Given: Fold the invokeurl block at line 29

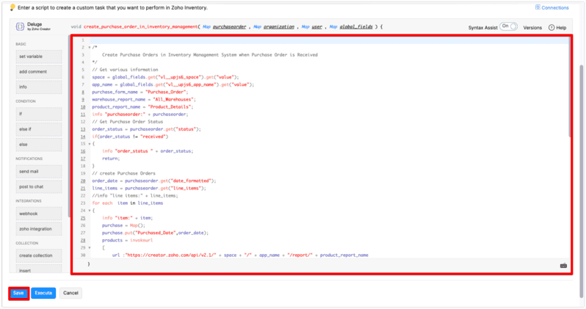Looking at the screenshot, I should point(89,248).
